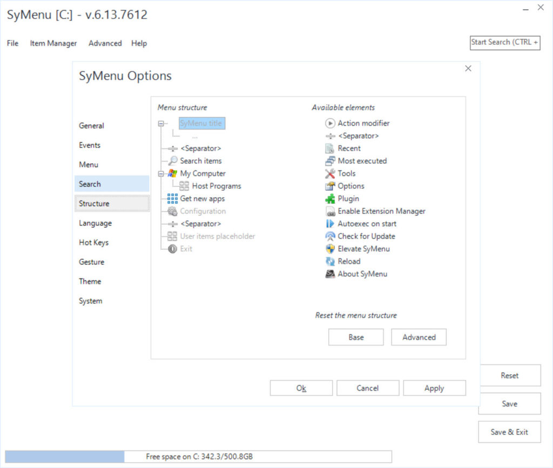553x468 pixels.
Task: Select the Autoexec on start icon
Action: coord(330,224)
